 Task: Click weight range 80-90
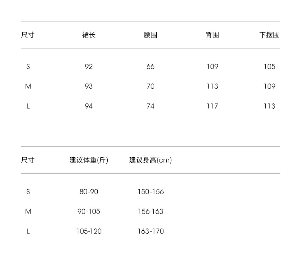[x=89, y=192]
